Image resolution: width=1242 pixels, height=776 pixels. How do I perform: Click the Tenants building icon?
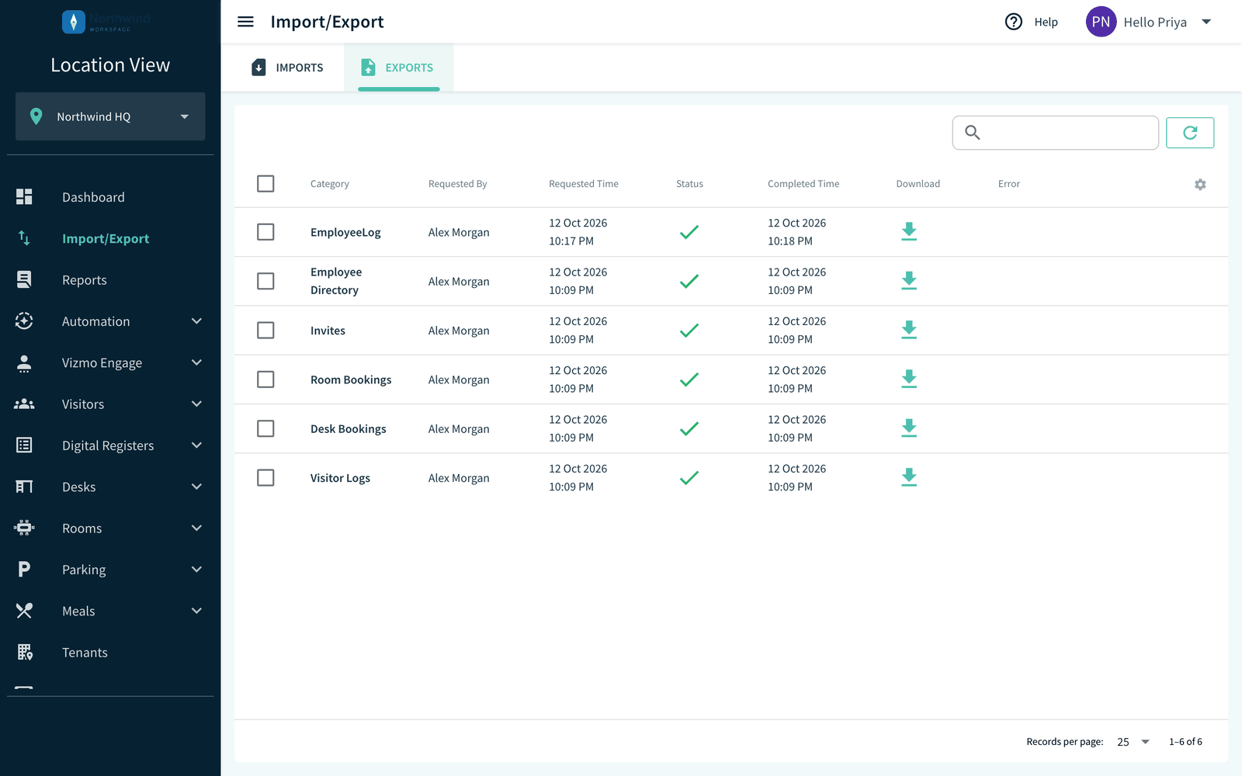(25, 653)
